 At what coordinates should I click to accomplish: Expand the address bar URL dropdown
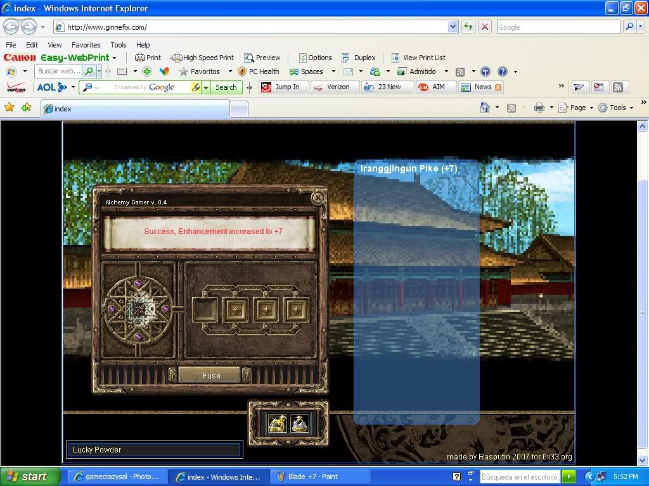point(453,27)
